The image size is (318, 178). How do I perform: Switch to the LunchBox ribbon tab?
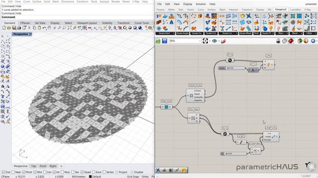295,9
